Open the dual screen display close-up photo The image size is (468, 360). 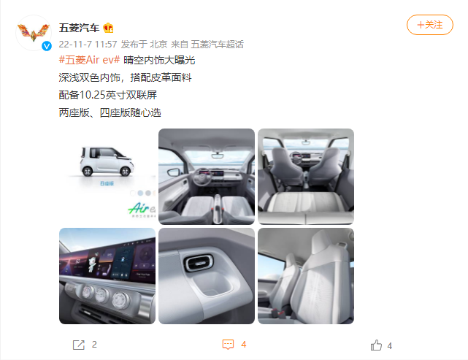tap(107, 276)
